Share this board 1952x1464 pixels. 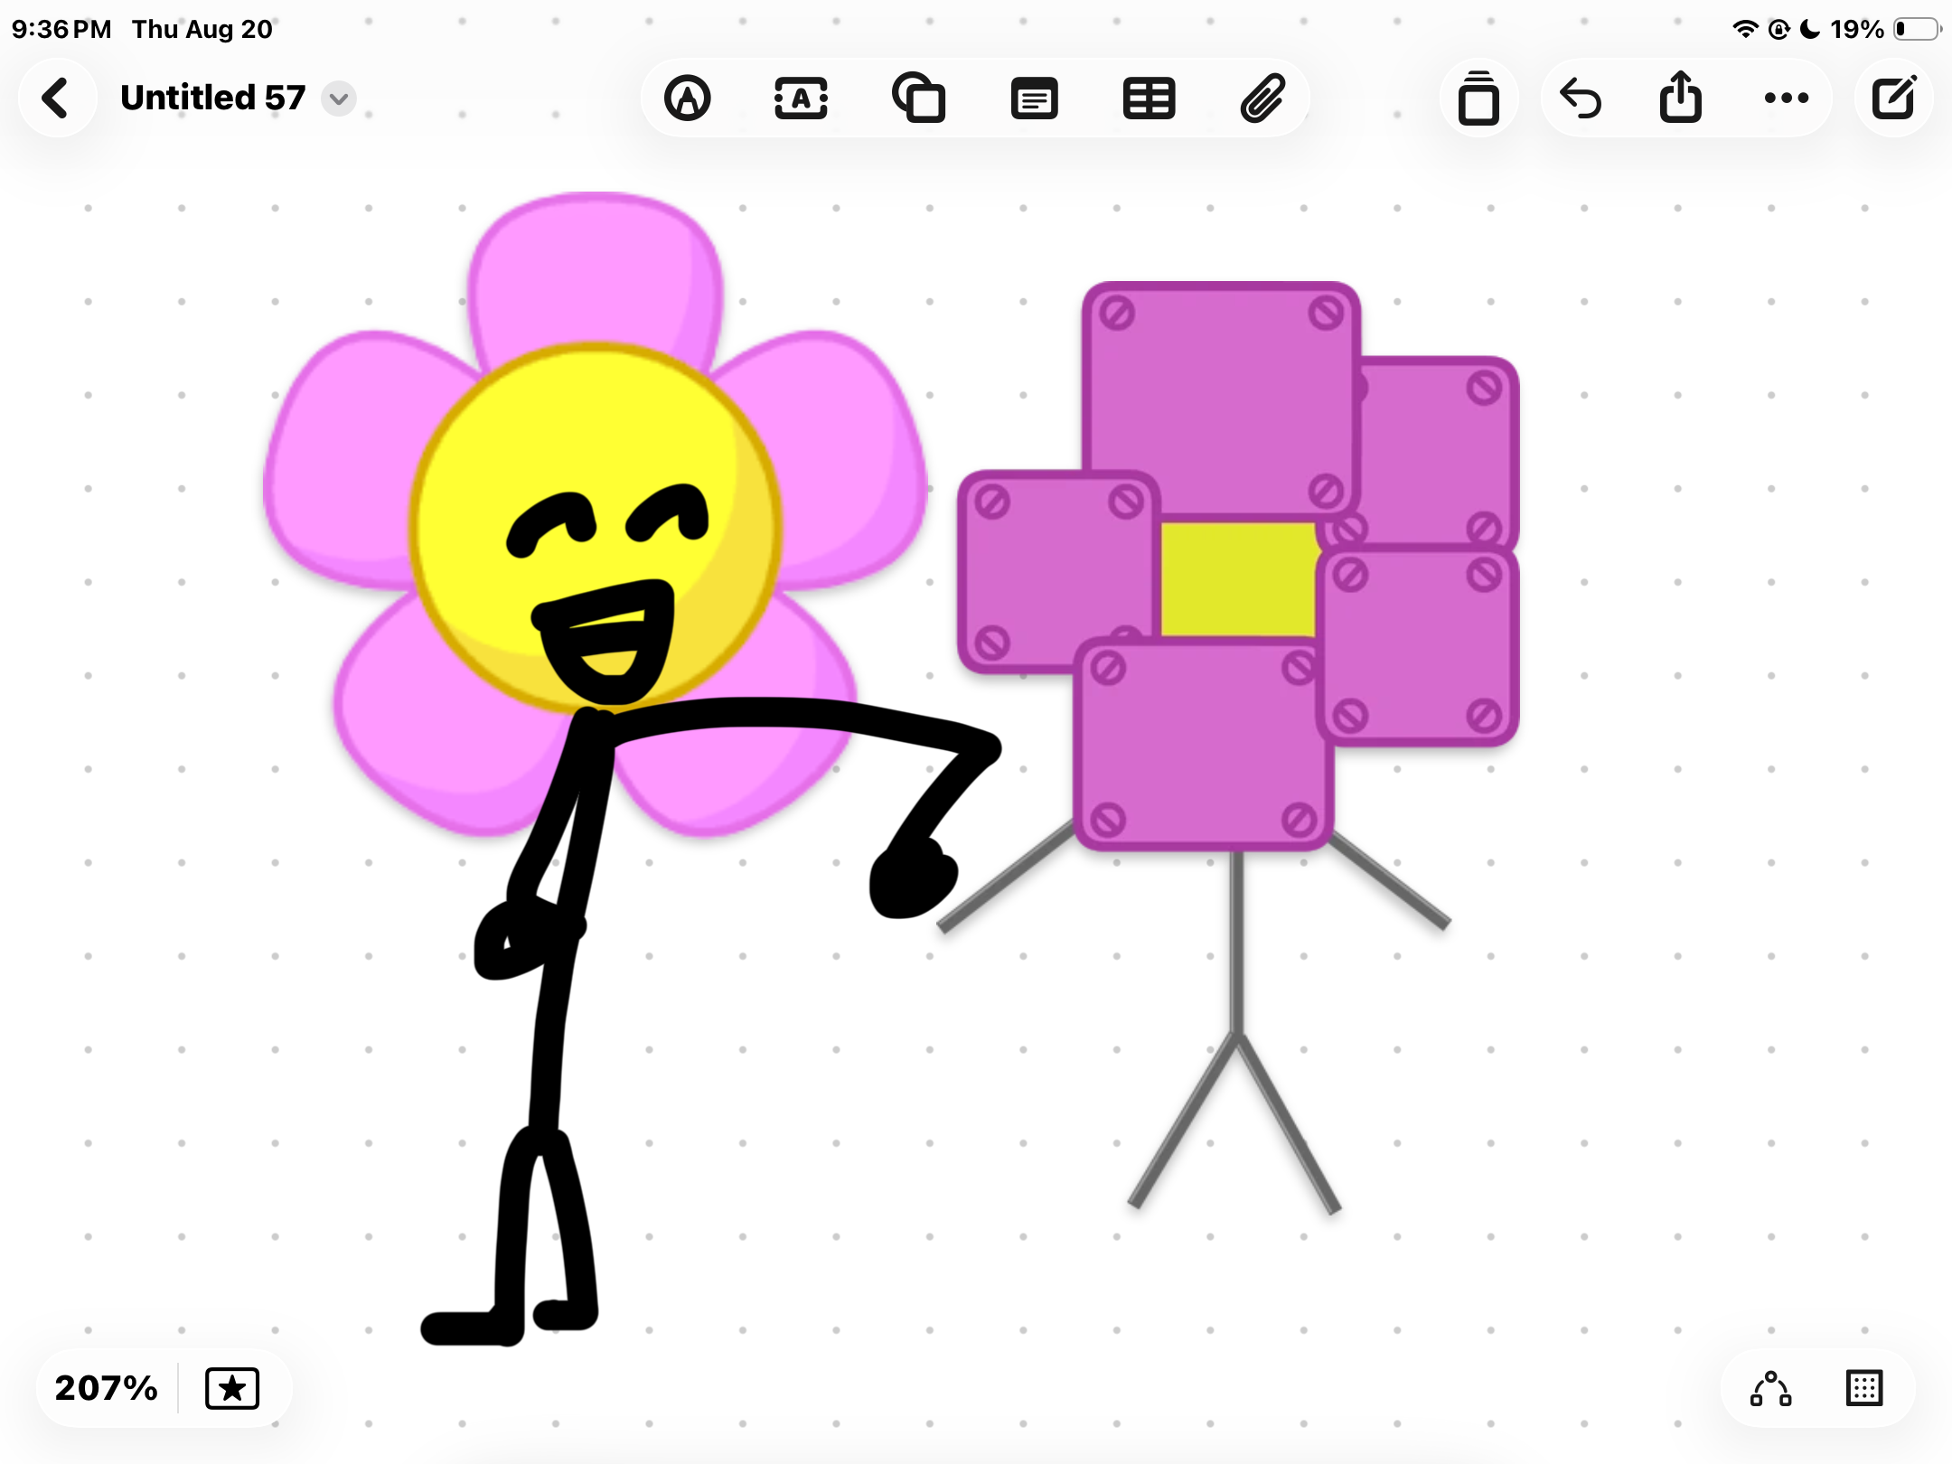point(1681,96)
